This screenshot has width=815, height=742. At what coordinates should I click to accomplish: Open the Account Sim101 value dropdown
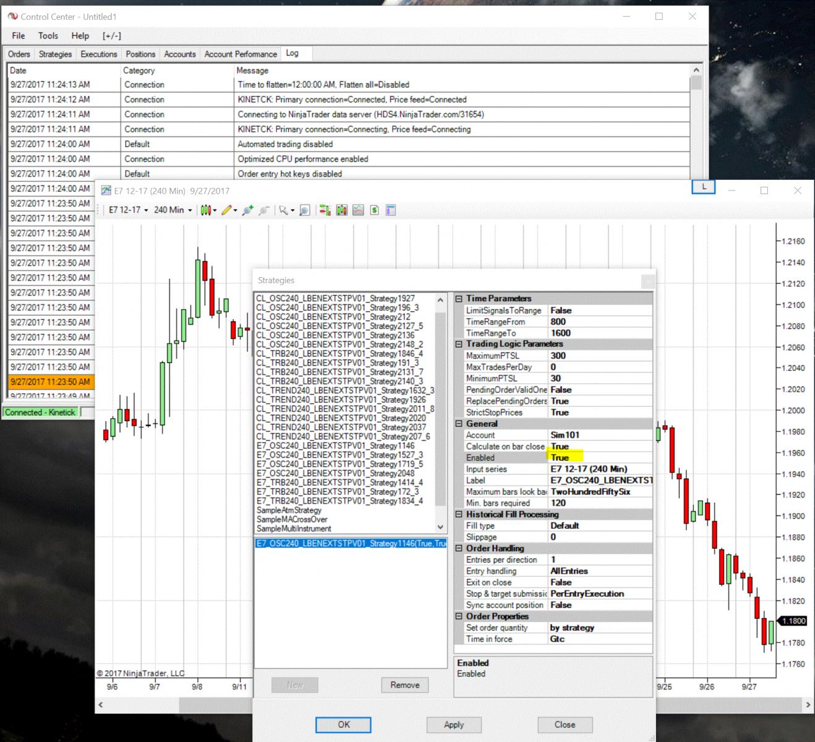(600, 435)
